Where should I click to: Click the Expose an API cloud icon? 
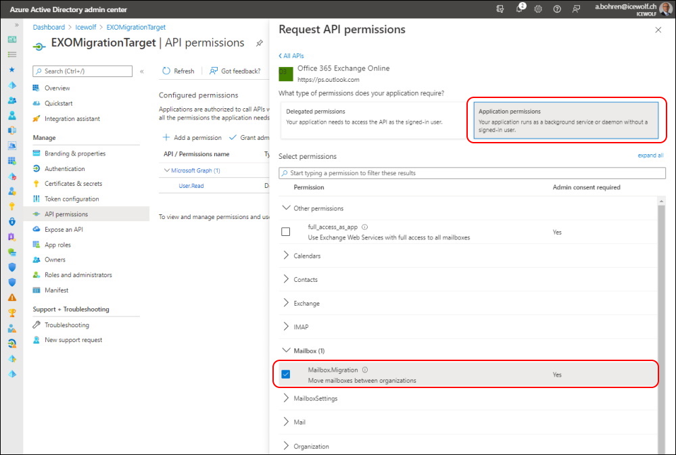[x=37, y=229]
